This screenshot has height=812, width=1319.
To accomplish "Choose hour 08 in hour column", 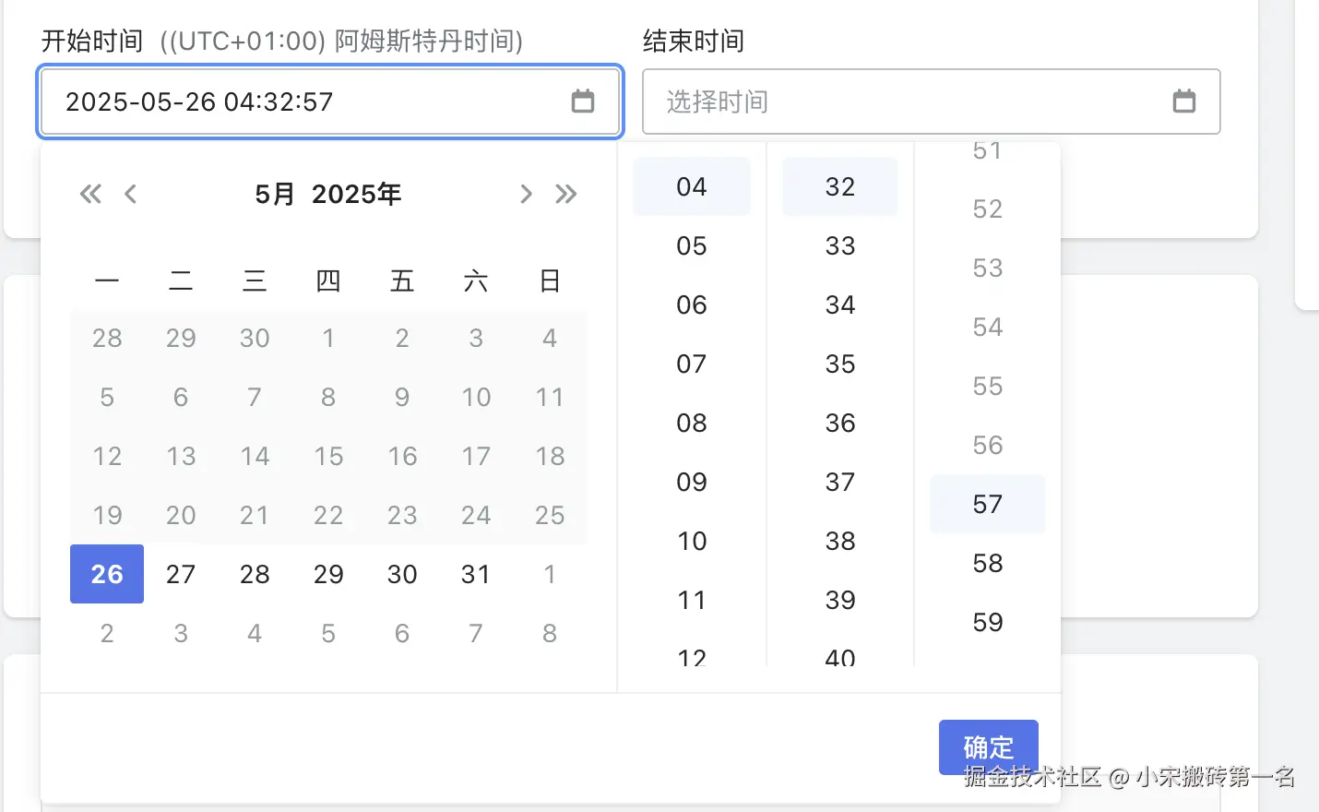I will 692,423.
